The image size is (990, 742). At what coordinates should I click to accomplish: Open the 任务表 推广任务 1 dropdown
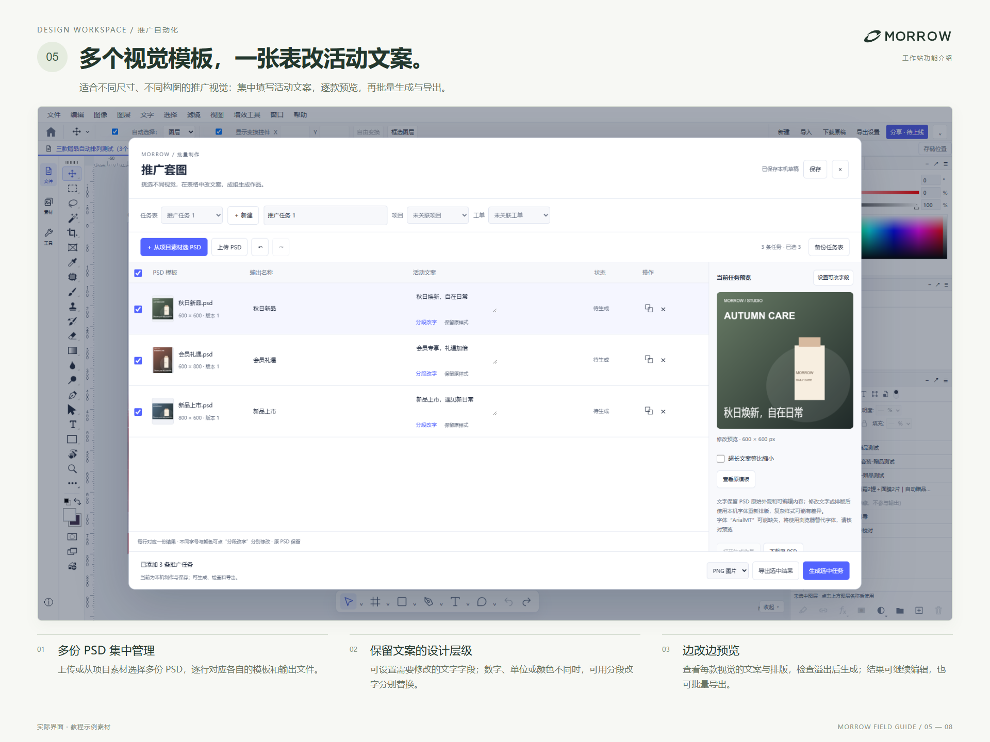[192, 215]
